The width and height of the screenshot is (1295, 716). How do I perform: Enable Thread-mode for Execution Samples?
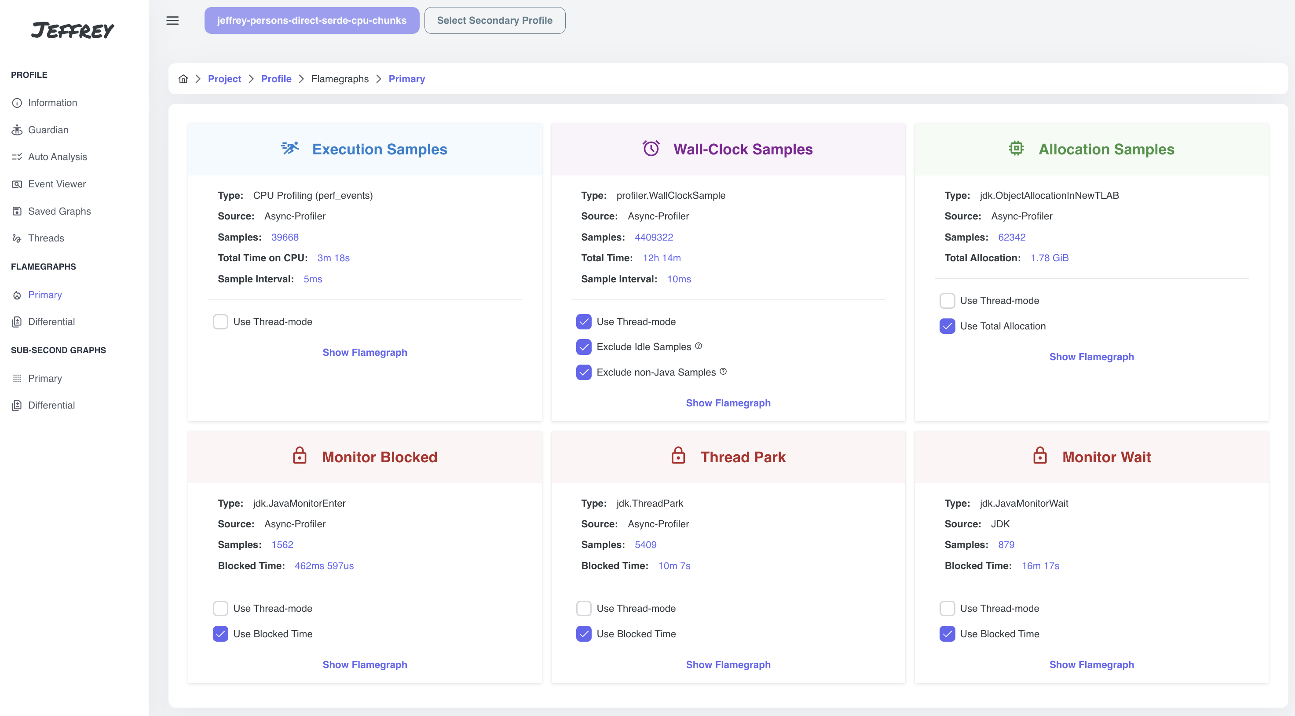click(220, 322)
